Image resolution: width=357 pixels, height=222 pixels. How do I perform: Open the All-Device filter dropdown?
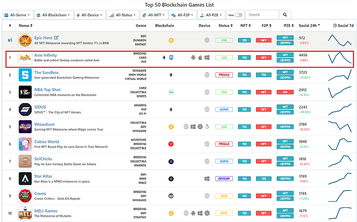point(90,15)
